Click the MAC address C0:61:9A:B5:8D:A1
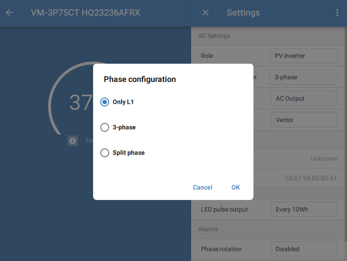Viewport: 347px width, 261px height. point(311,178)
